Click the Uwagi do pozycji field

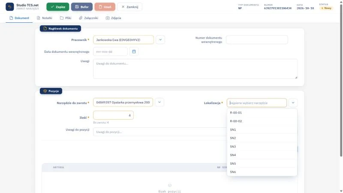pyautogui.click(x=159, y=132)
